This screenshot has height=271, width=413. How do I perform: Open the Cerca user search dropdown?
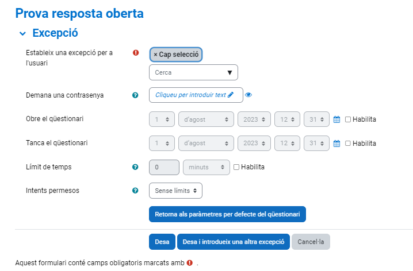pyautogui.click(x=193, y=72)
